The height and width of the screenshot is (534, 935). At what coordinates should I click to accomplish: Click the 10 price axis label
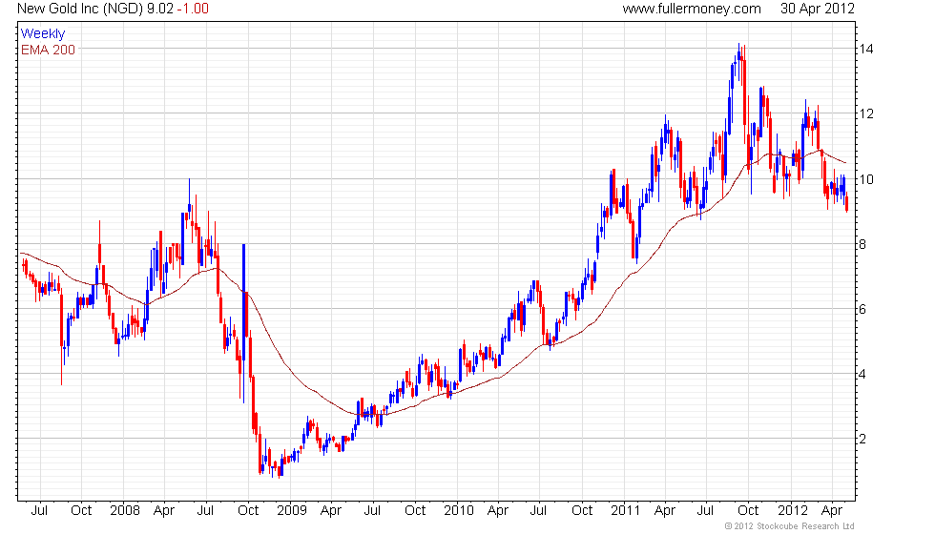coord(866,179)
